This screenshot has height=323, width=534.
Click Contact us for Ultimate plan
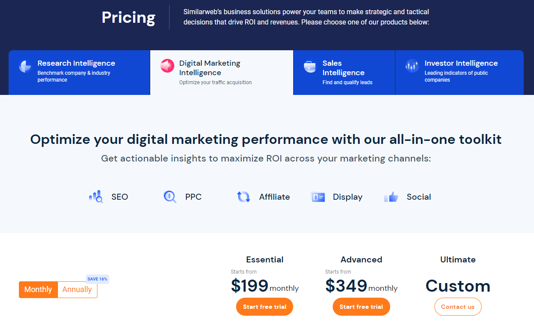(x=458, y=307)
